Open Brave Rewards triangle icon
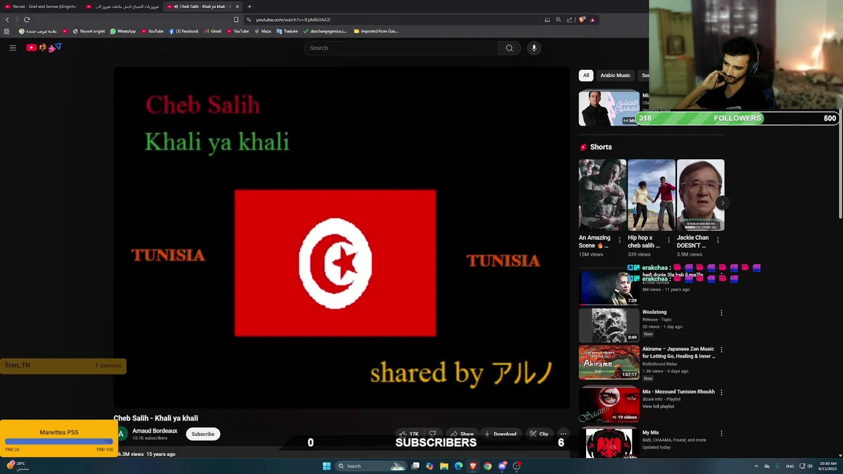843x474 pixels. [593, 20]
